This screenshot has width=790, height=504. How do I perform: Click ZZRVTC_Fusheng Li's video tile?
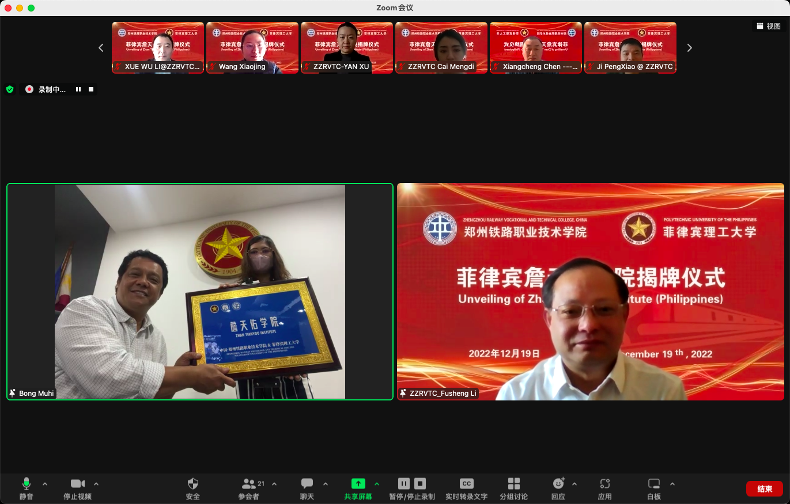591,292
